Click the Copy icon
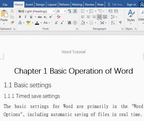The image size is (144, 121). [x=12, y=17]
